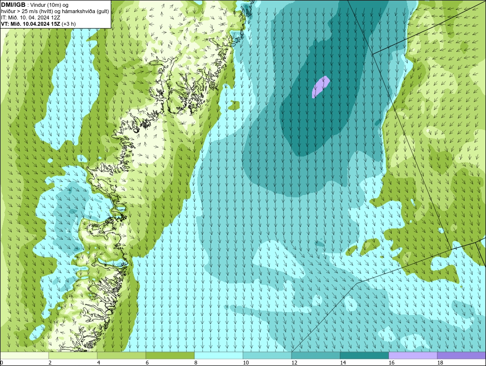Click the legend scale label "2"
This screenshot has width=486, height=366.
coord(50,363)
